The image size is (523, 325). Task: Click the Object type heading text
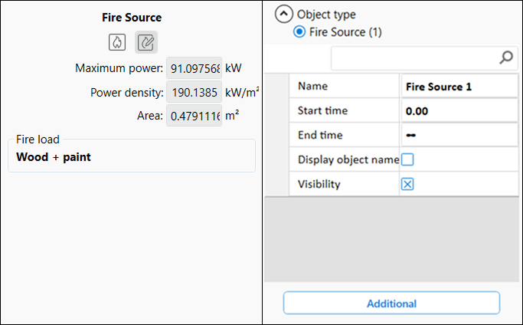[x=326, y=15]
